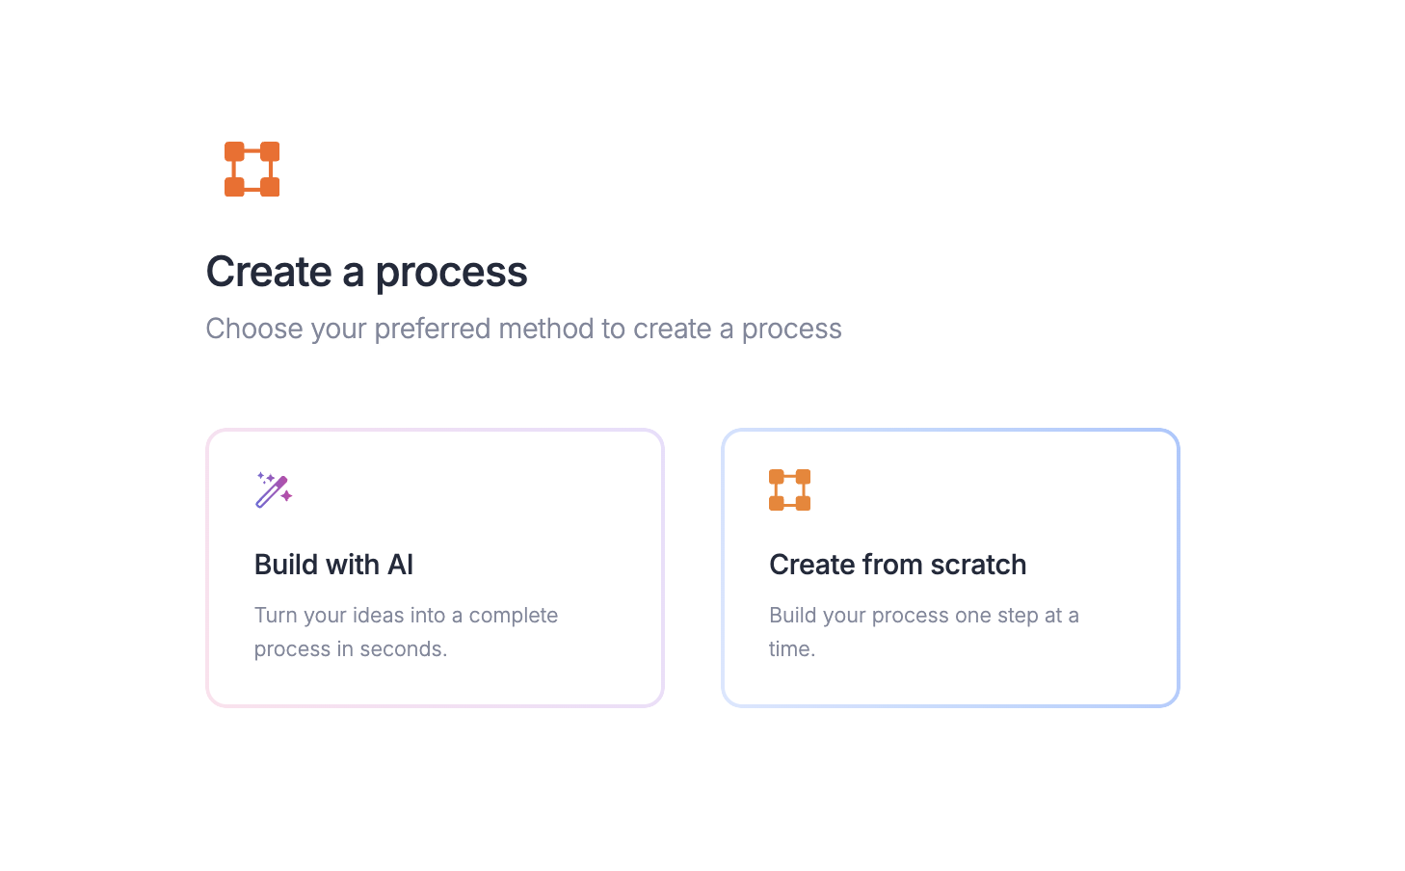1405x871 pixels.
Task: Click the word "Build" in the AI card title
Action: (286, 565)
